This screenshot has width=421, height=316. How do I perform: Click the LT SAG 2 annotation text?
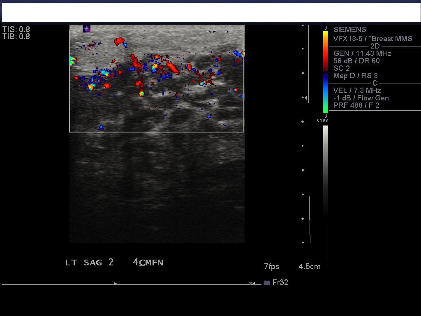pos(89,263)
